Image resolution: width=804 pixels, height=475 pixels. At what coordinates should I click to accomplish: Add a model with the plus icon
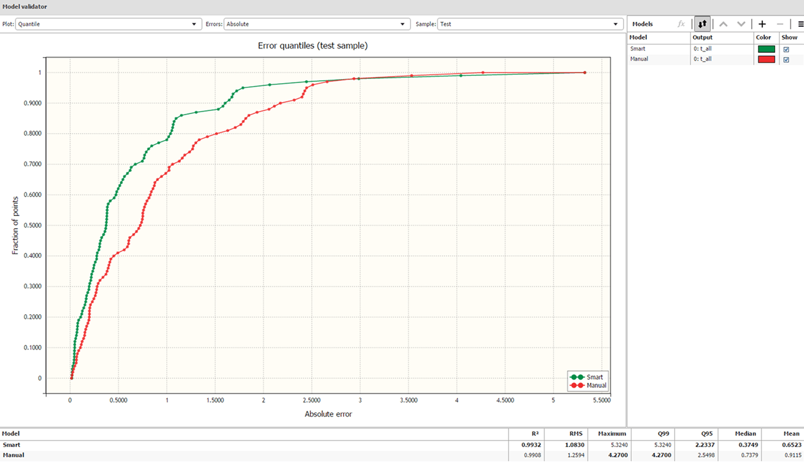[762, 24]
